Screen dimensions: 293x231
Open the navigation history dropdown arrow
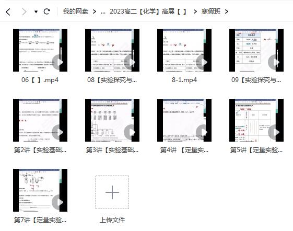coord(36,12)
